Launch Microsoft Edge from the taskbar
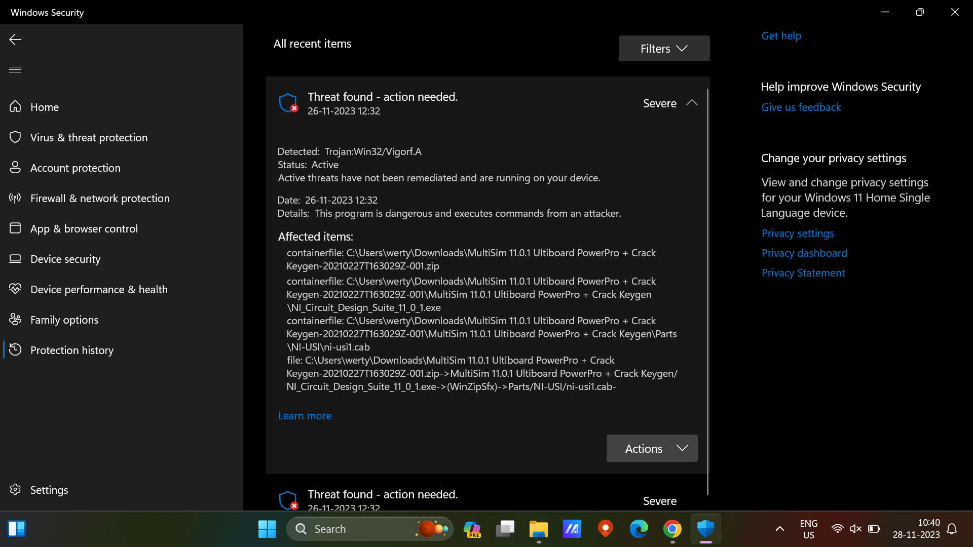973x547 pixels. (x=639, y=528)
